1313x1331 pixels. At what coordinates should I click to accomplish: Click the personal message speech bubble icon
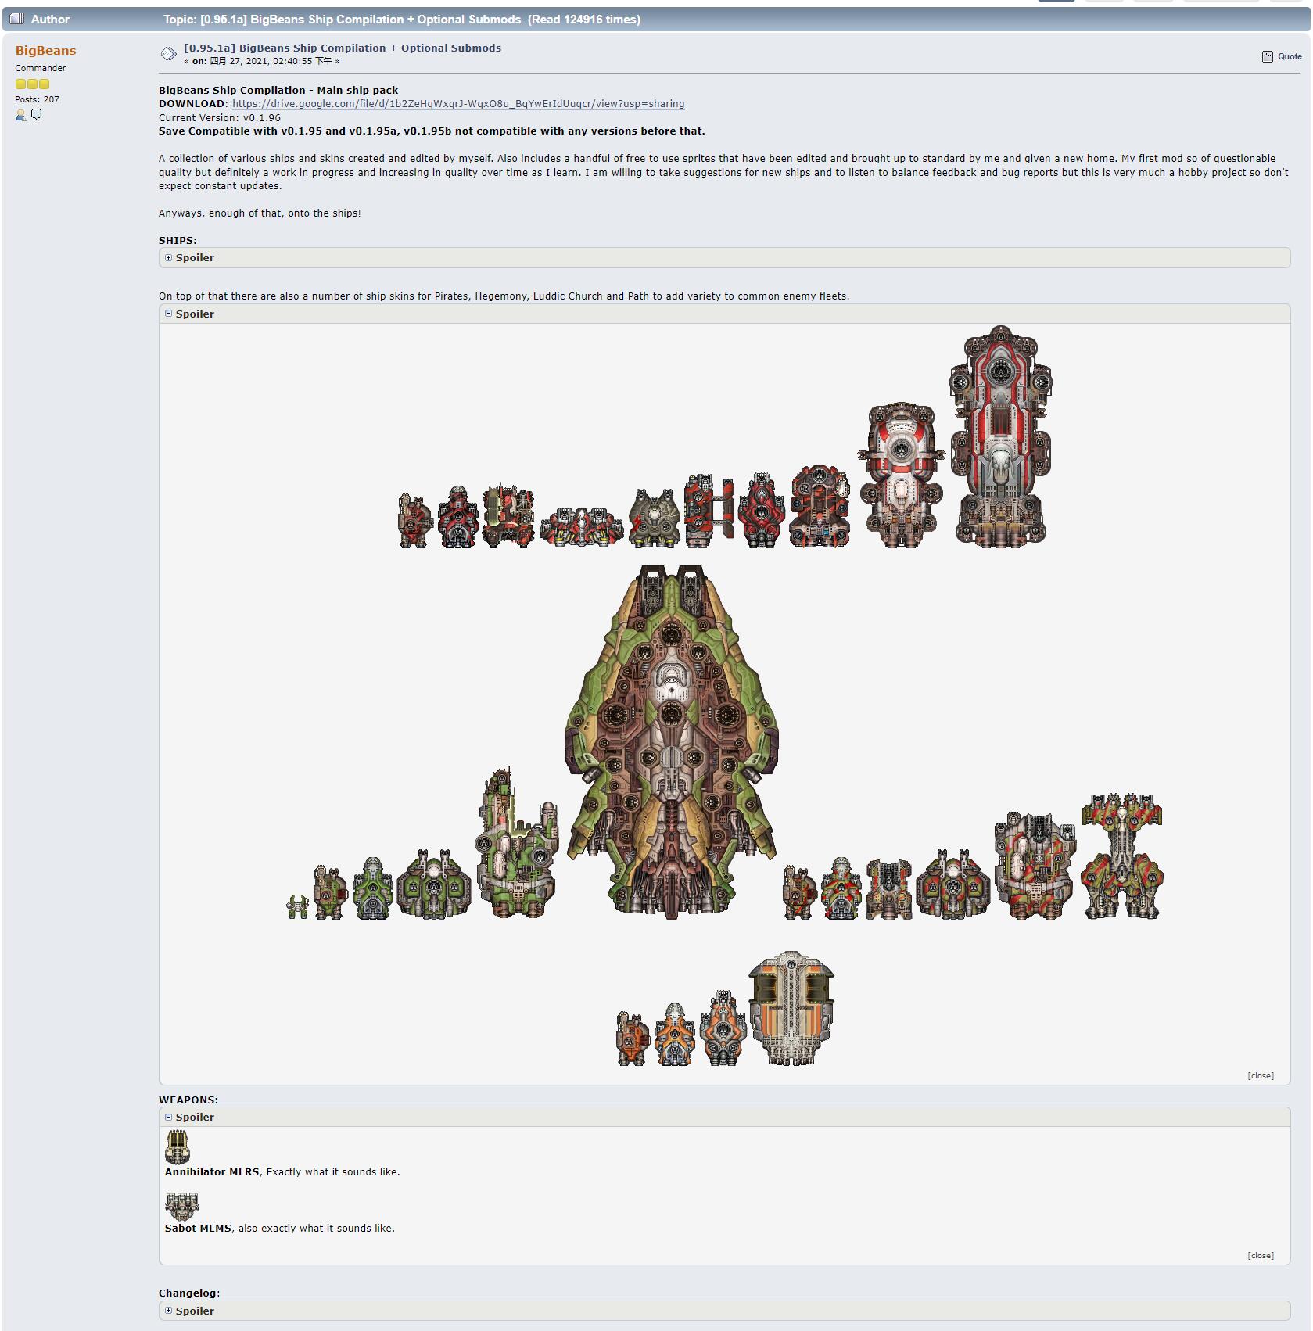coord(36,115)
